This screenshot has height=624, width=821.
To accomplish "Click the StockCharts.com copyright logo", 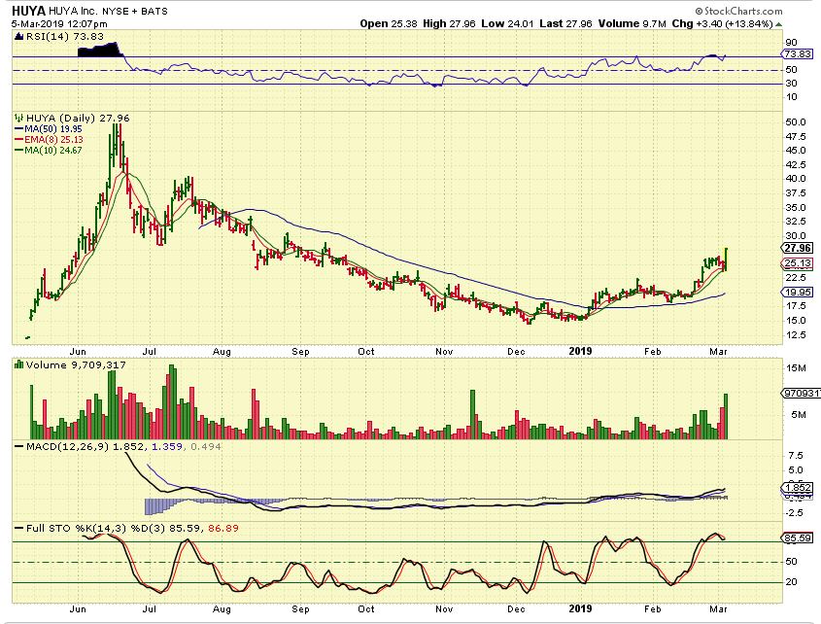I will click(x=738, y=11).
